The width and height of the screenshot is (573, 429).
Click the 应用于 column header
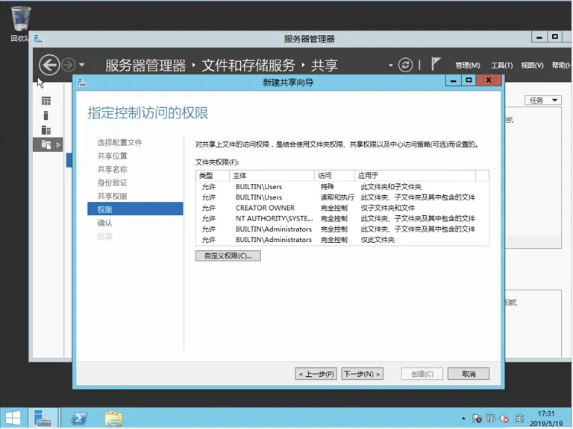click(x=415, y=176)
